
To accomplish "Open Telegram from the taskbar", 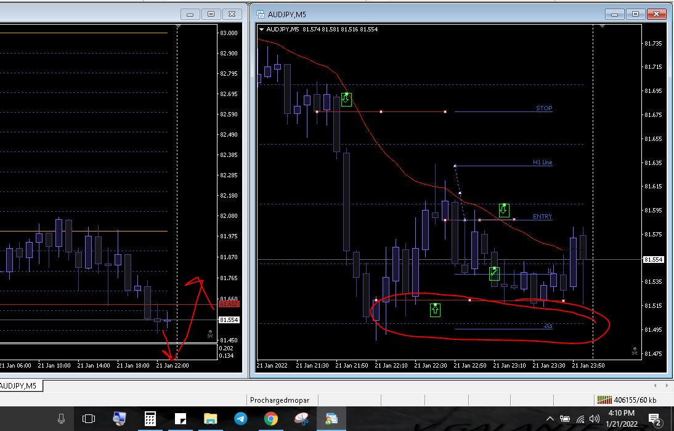I will pyautogui.click(x=241, y=419).
